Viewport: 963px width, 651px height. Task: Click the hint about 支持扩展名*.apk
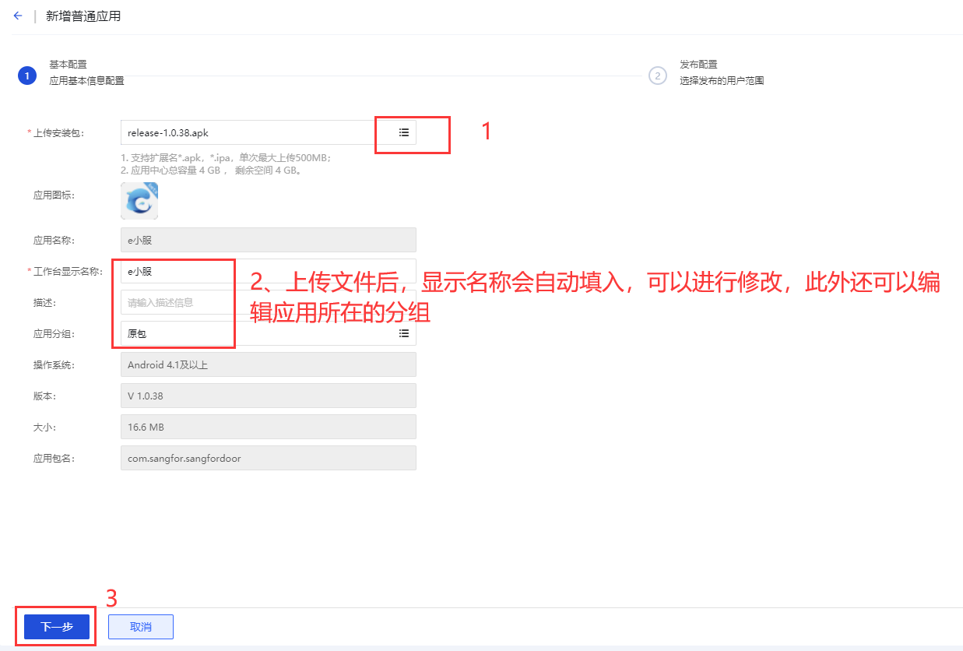point(227,158)
